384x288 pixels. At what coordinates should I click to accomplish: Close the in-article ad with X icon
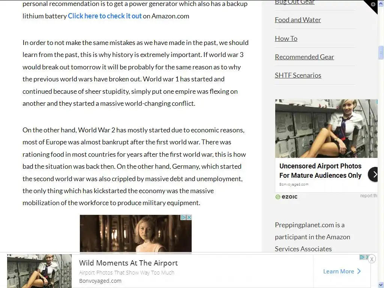[189, 217]
